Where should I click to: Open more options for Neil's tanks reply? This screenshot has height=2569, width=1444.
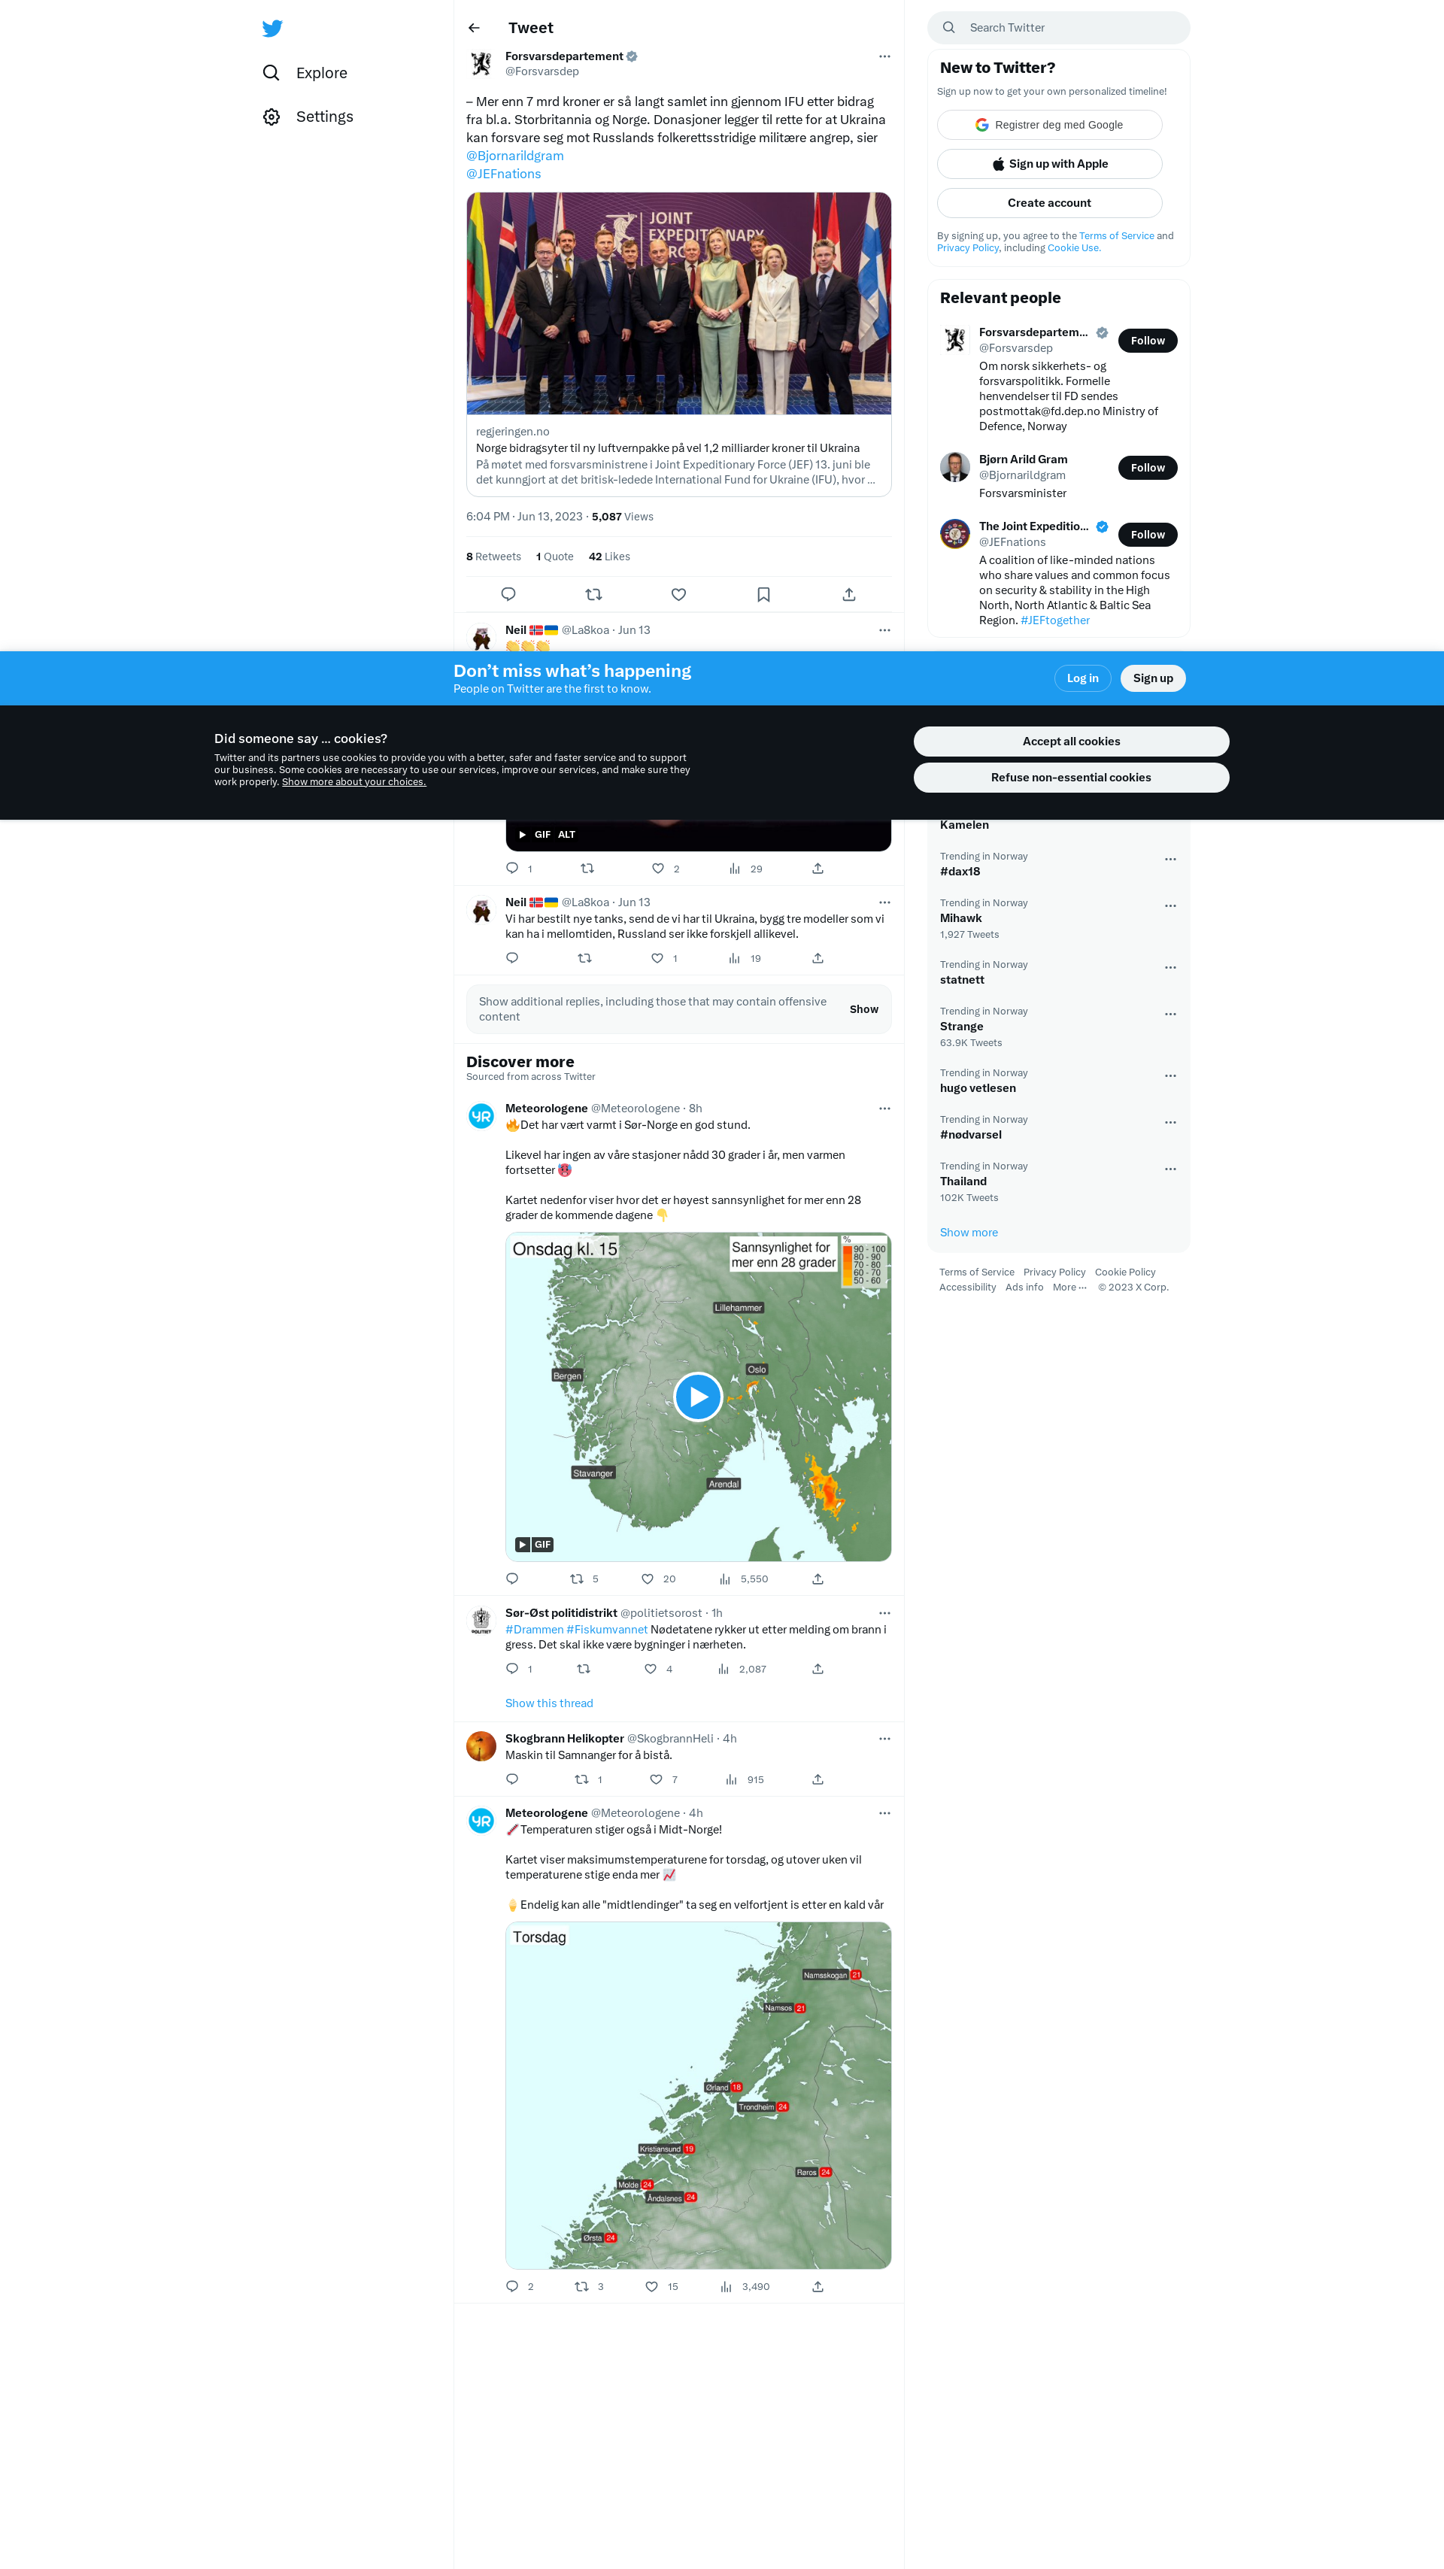pos(884,902)
